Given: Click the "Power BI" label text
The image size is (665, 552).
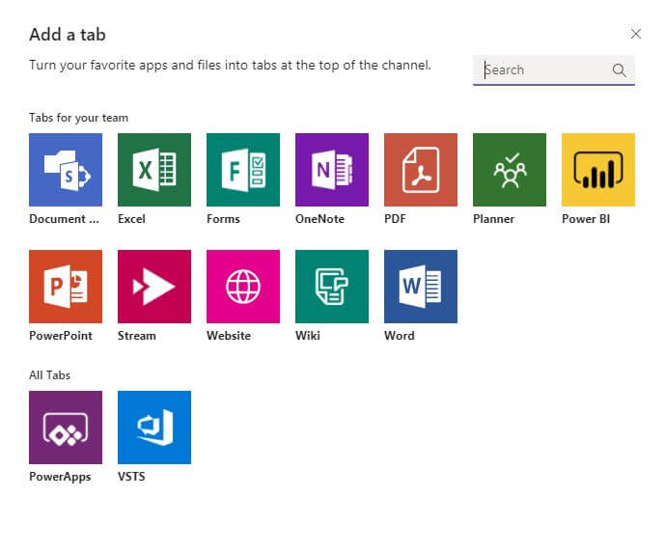Looking at the screenshot, I should tap(586, 219).
